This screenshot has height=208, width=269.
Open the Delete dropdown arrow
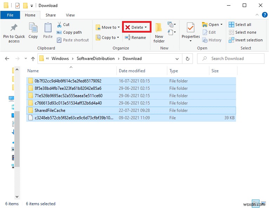tap(146, 27)
